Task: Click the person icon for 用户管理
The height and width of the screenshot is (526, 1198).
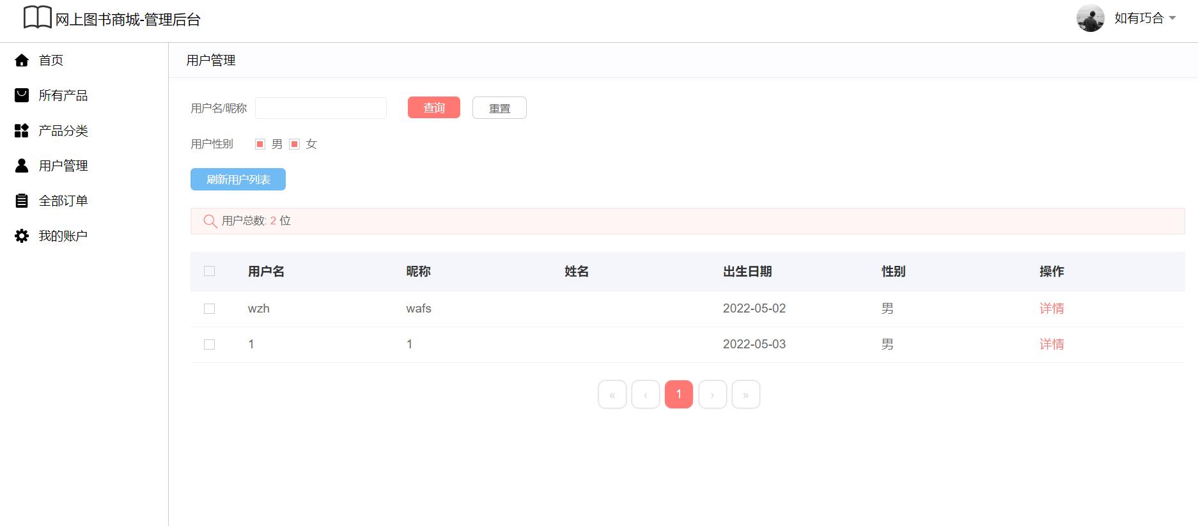Action: pos(22,166)
